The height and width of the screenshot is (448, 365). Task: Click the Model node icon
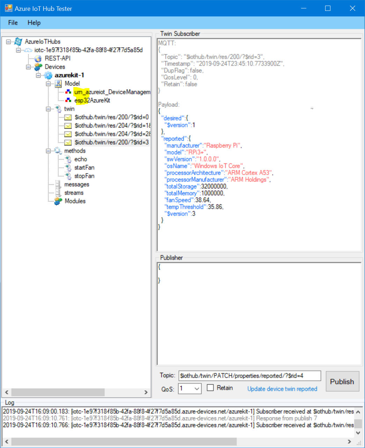pos(58,84)
